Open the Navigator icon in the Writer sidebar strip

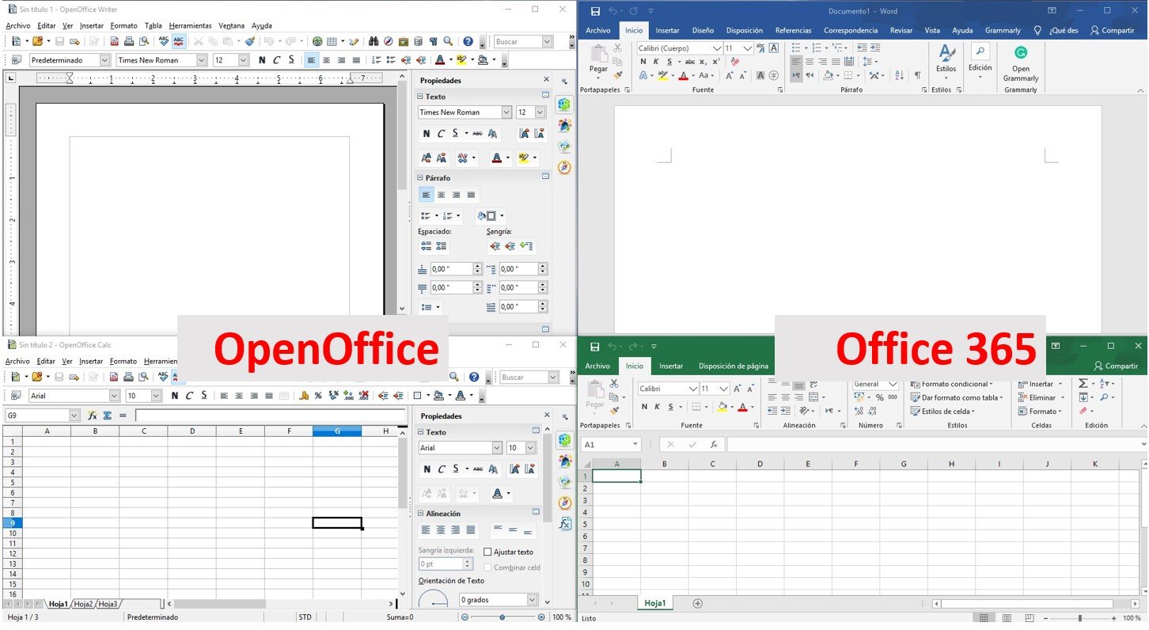564,167
